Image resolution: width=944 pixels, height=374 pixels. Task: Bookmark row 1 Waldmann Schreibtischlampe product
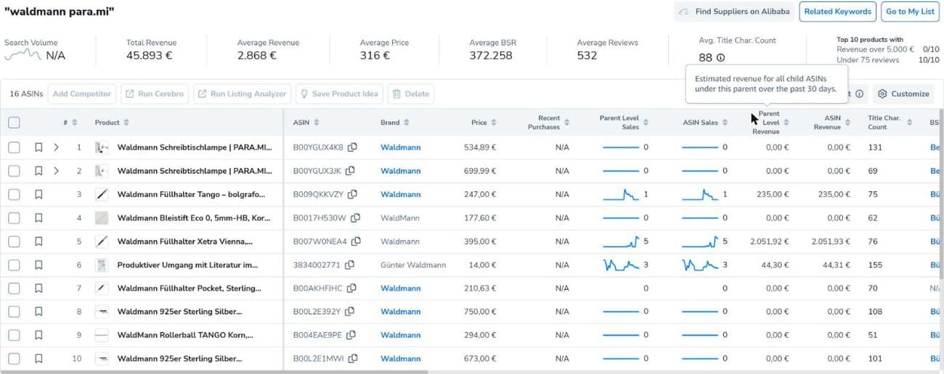[38, 148]
